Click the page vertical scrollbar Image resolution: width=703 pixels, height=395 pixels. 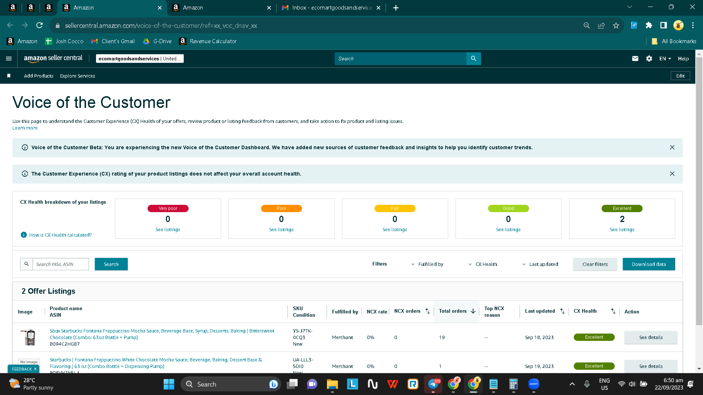(x=699, y=190)
